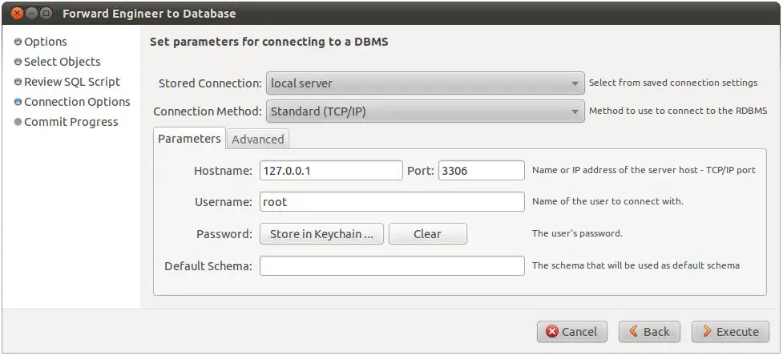783x356 pixels.
Task: Click the Options step bullet icon
Action: pyautogui.click(x=18, y=42)
